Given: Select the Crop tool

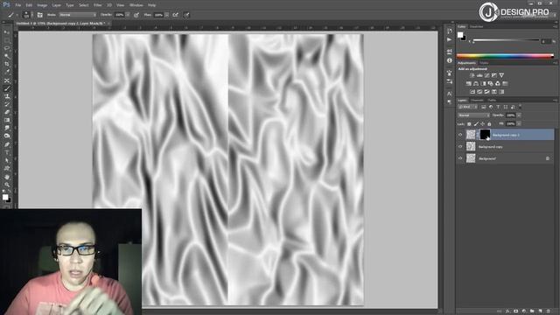Looking at the screenshot, I should [x=7, y=64].
